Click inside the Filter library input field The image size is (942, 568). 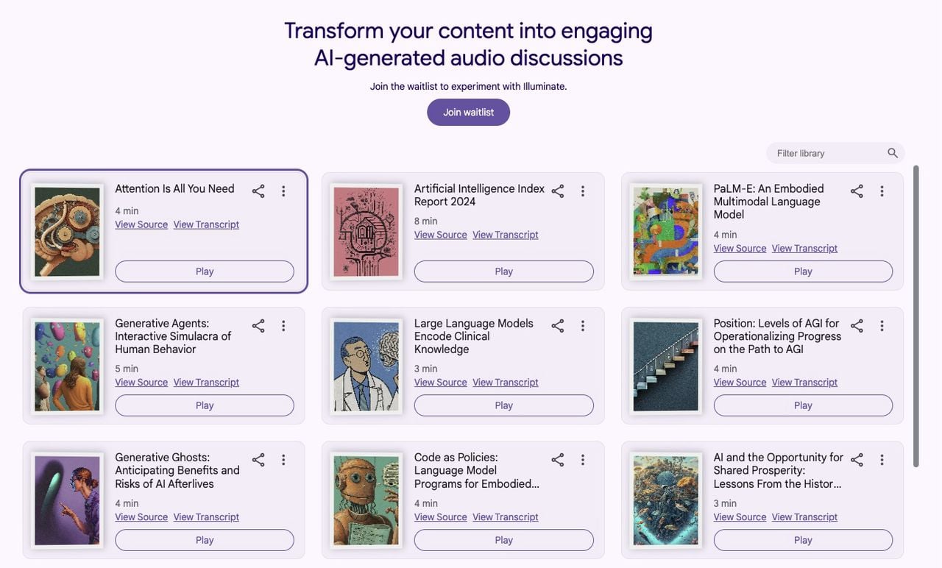pos(824,152)
